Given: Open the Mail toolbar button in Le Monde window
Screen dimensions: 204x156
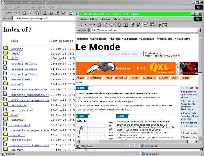Looking at the screenshot, I should click(x=152, y=25).
